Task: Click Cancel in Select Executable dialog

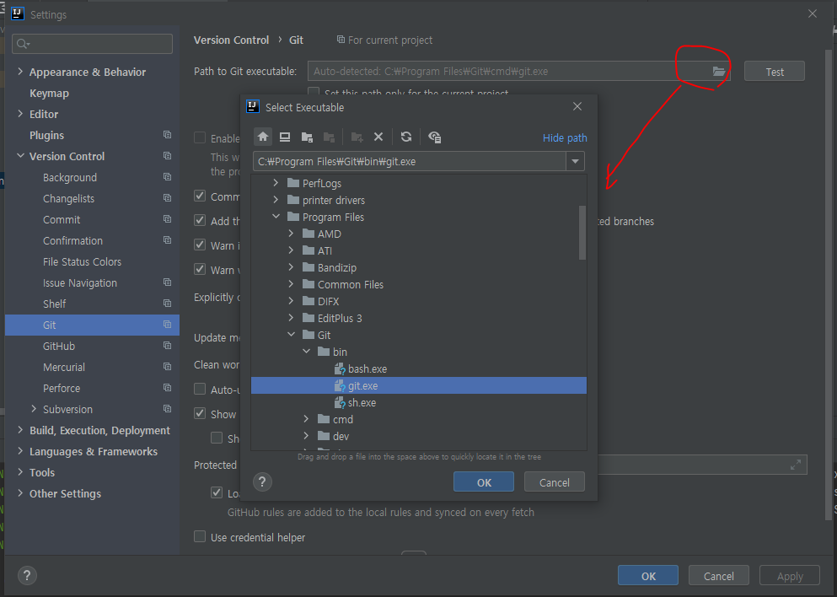Action: [x=554, y=482]
